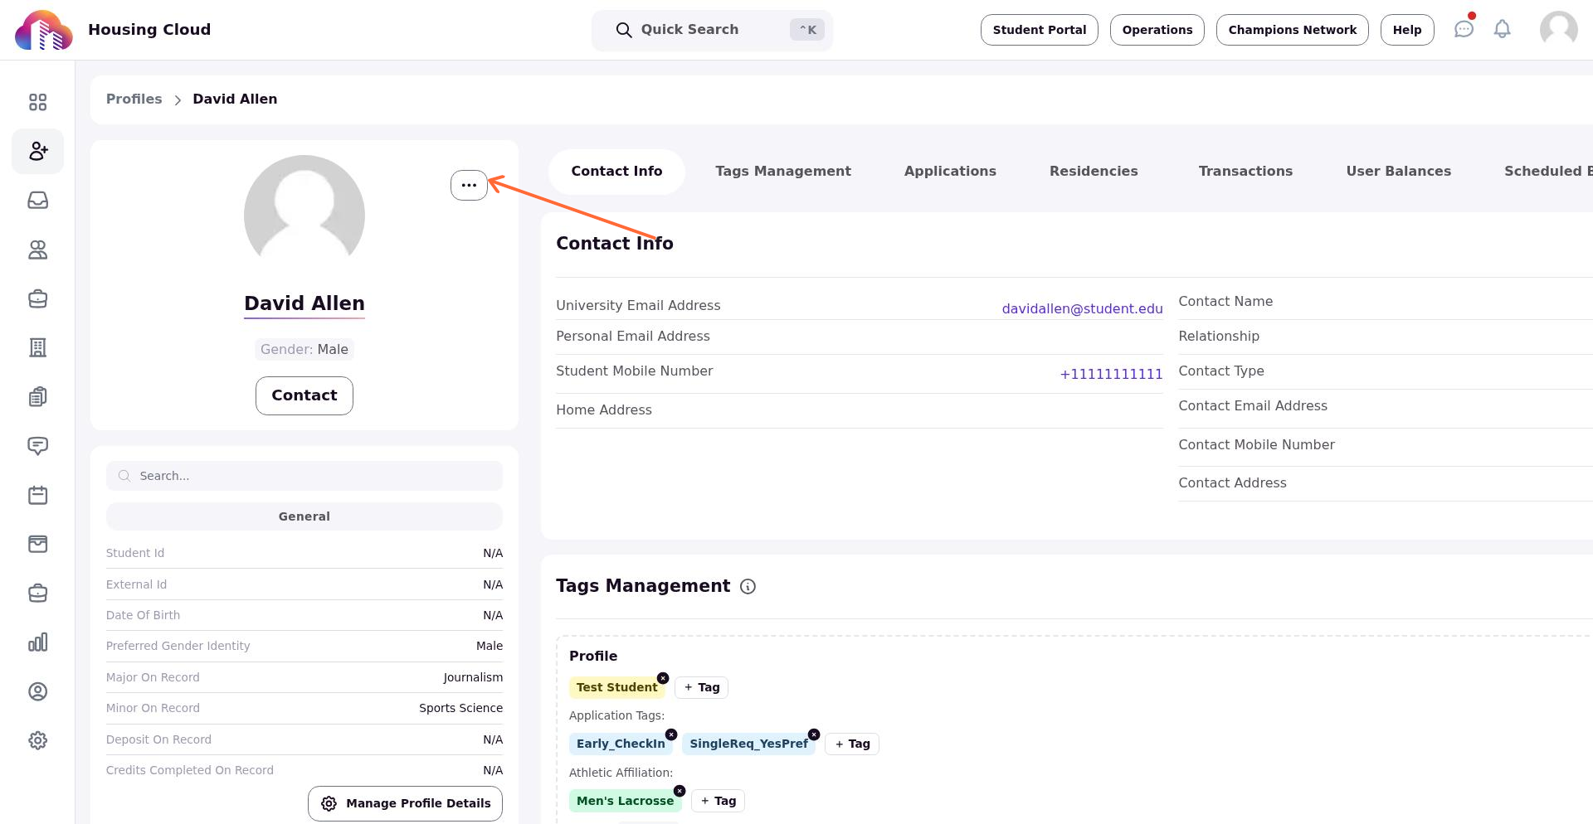Image resolution: width=1593 pixels, height=824 pixels.
Task: Open the settings gear icon in the sidebar
Action: 37,740
